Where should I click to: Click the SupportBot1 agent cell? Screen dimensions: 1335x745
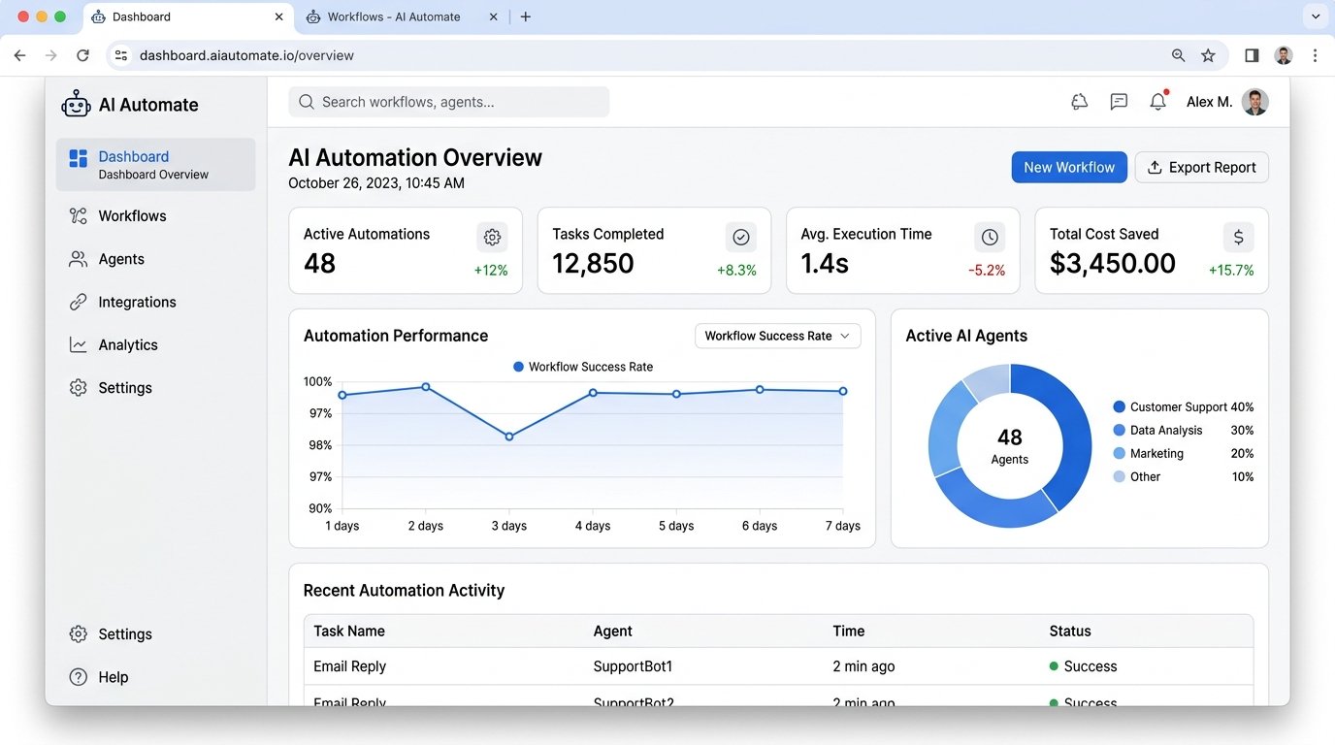click(633, 666)
